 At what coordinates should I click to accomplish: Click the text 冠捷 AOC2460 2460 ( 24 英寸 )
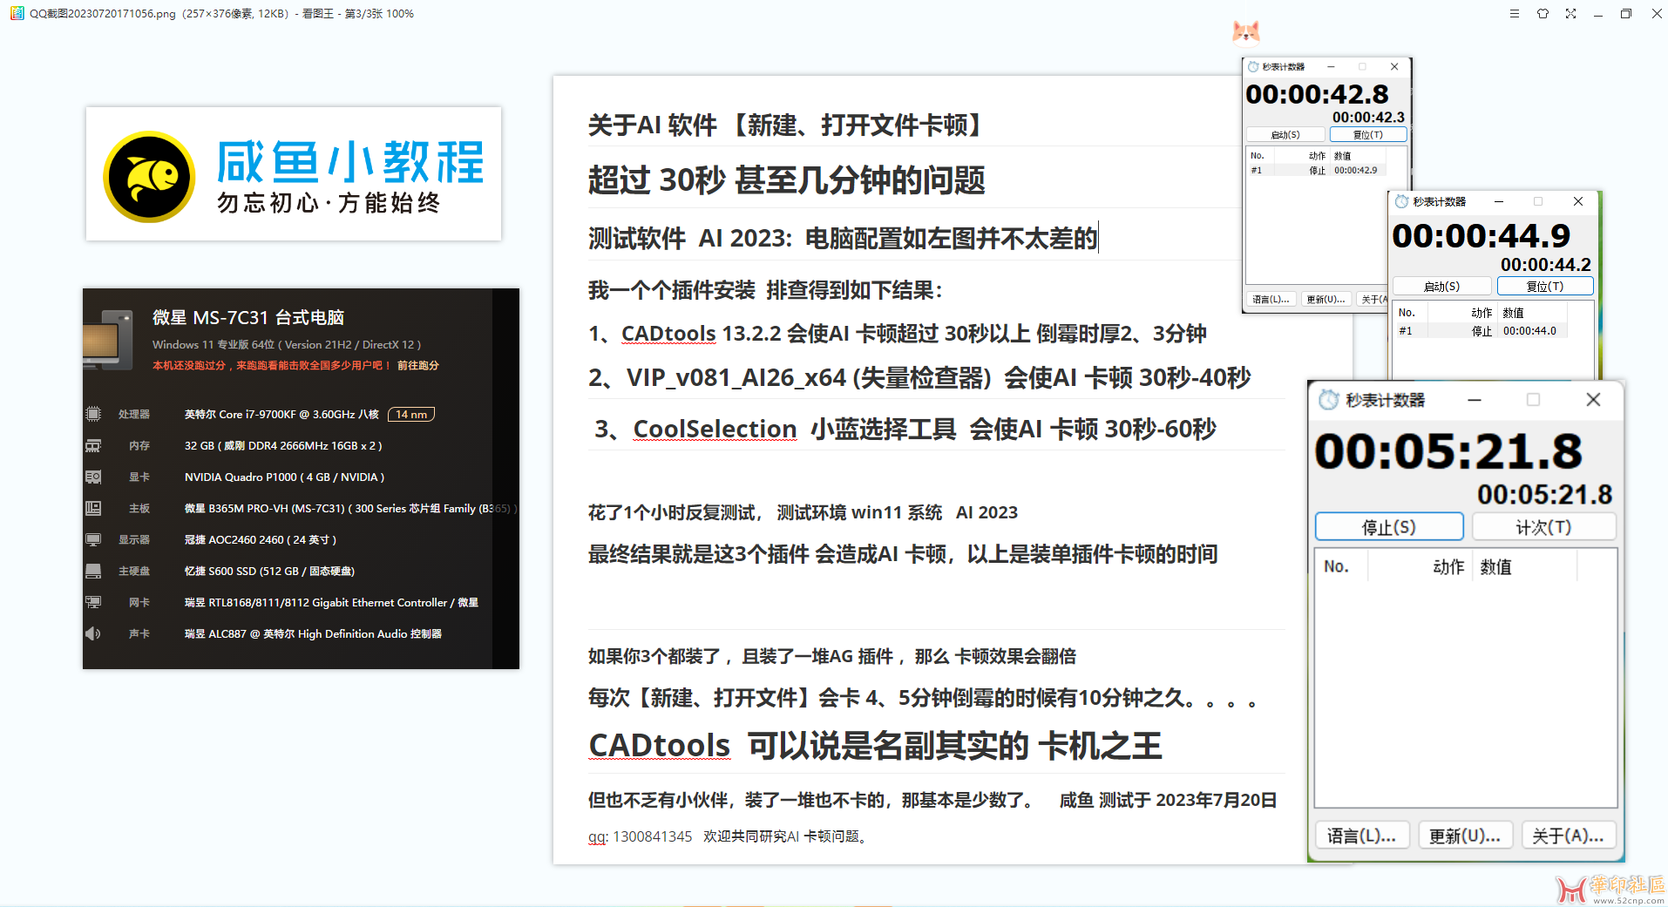pyautogui.click(x=261, y=539)
